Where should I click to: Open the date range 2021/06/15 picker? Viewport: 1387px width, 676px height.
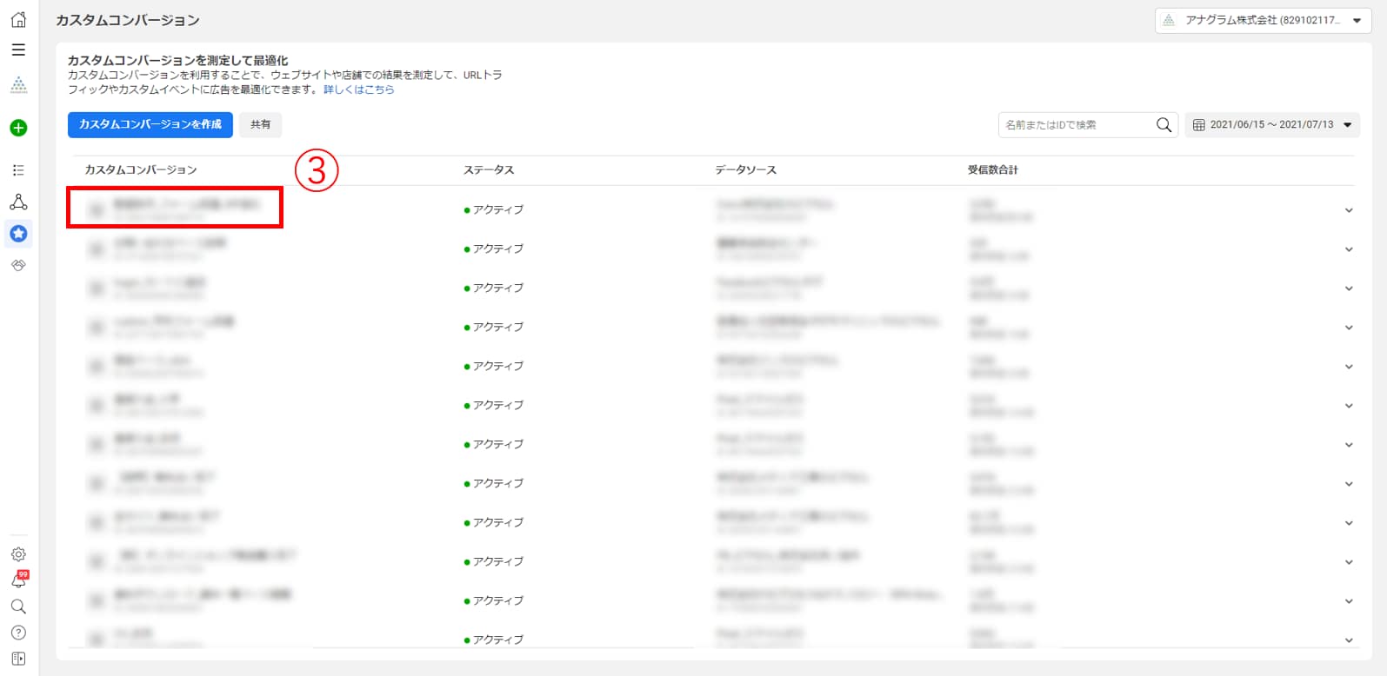[x=1272, y=125]
